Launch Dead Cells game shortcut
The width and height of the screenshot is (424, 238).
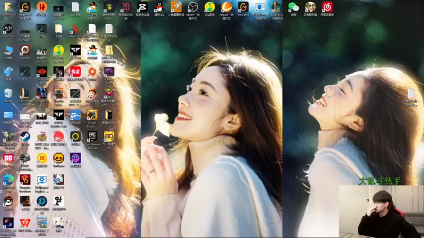click(x=75, y=29)
